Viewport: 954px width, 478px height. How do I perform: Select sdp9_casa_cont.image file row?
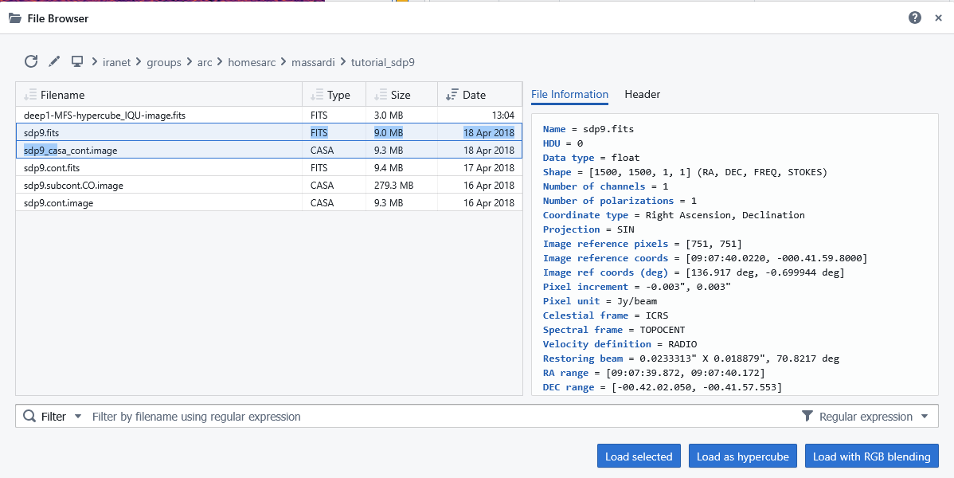[x=269, y=150]
